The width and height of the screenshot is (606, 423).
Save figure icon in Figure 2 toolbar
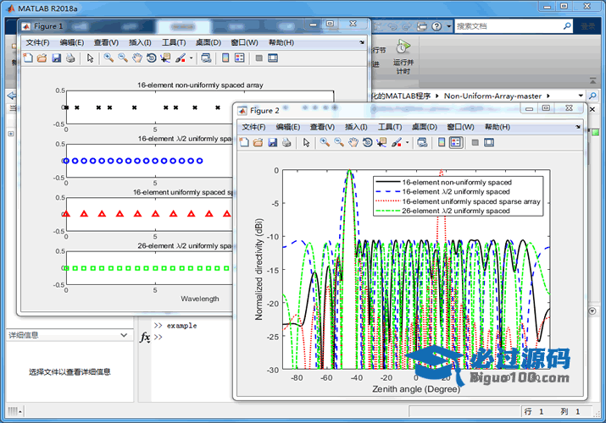272,143
